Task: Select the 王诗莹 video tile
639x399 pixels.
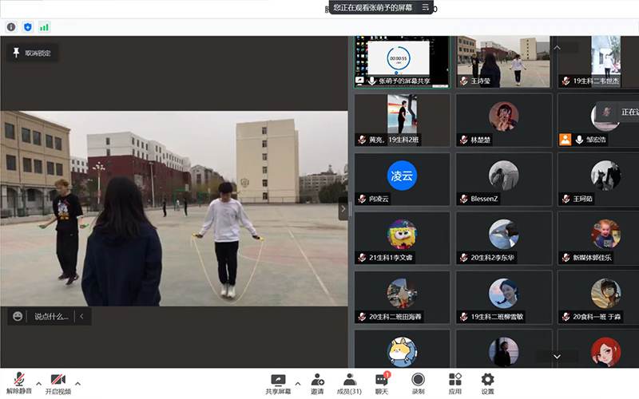Action: [504, 61]
